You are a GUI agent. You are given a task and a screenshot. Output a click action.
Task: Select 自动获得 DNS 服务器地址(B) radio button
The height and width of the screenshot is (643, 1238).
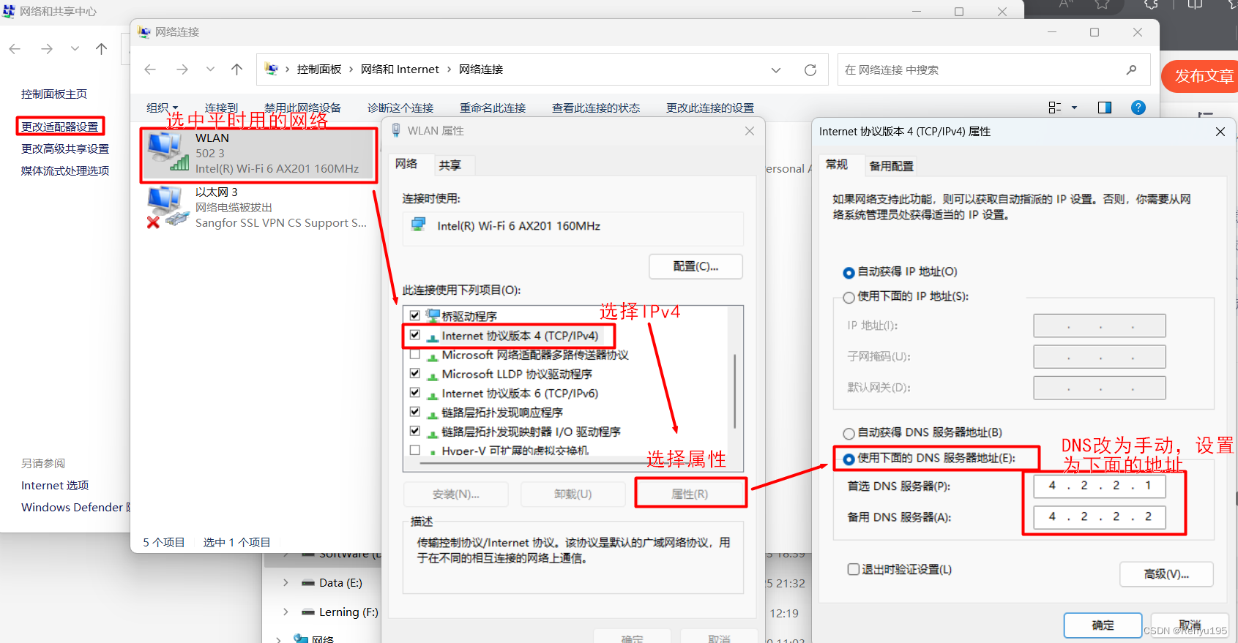point(849,433)
